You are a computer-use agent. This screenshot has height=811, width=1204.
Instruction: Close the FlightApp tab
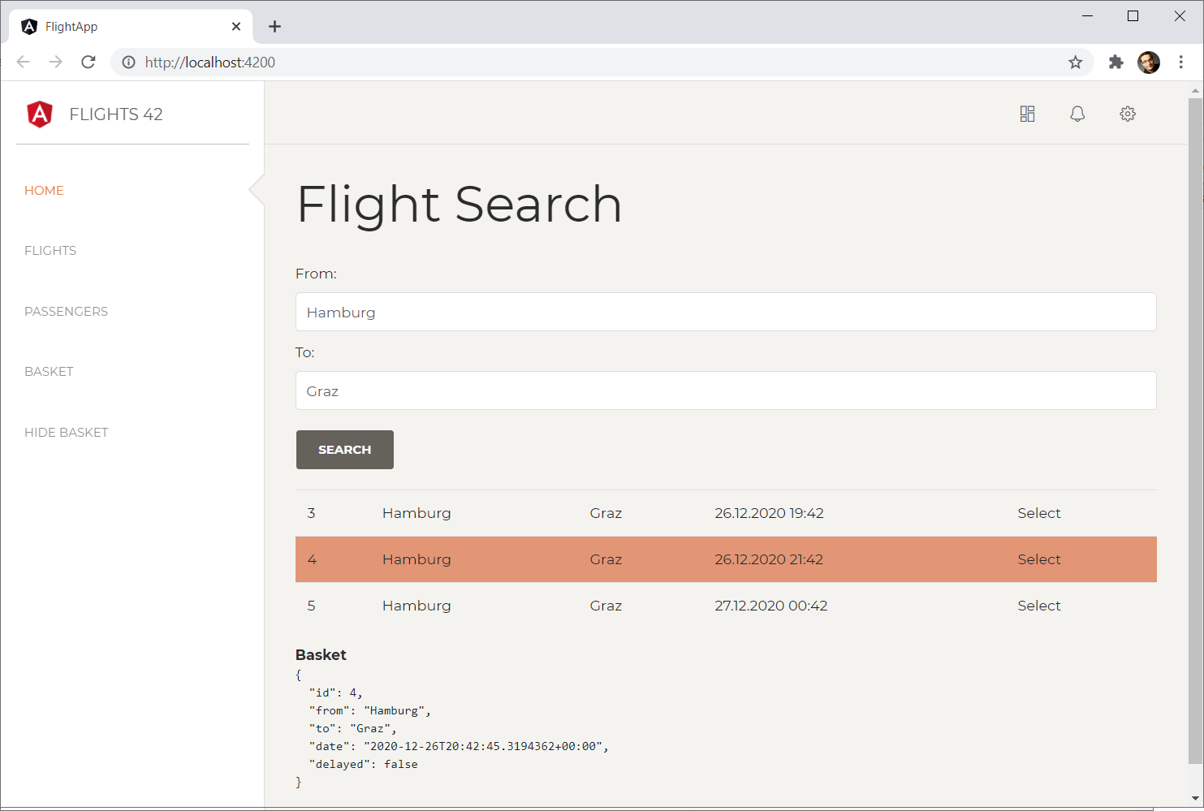[x=236, y=27]
